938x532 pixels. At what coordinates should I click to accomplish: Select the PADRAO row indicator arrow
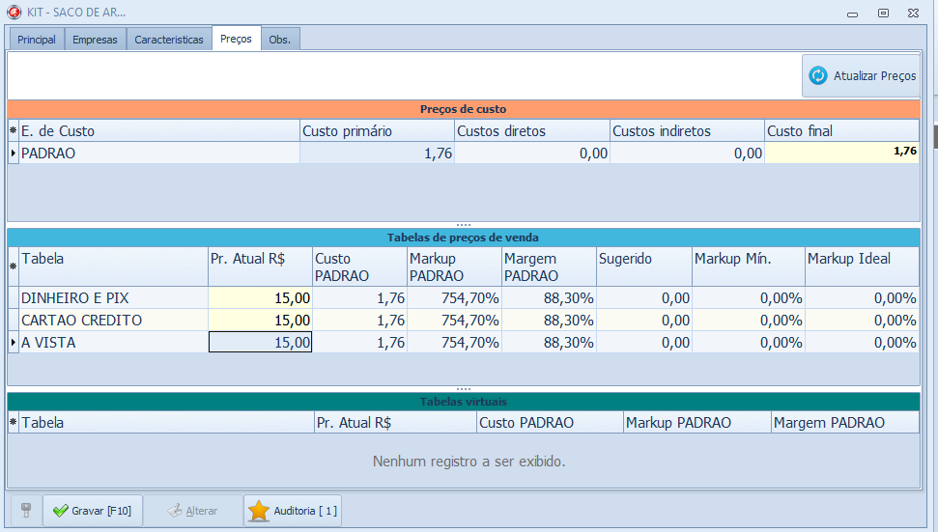[14, 153]
